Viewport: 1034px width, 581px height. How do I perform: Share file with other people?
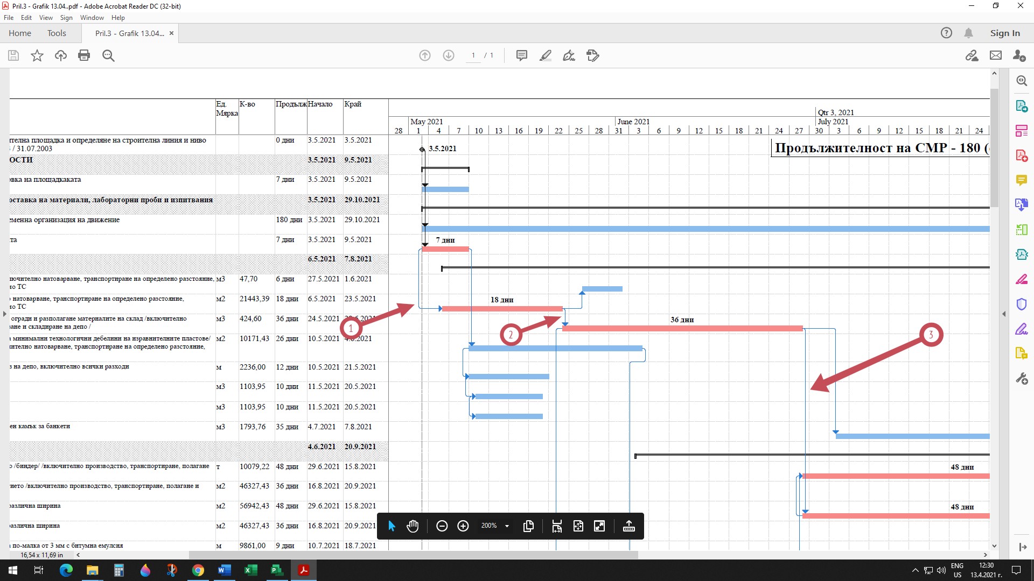[x=1019, y=55]
